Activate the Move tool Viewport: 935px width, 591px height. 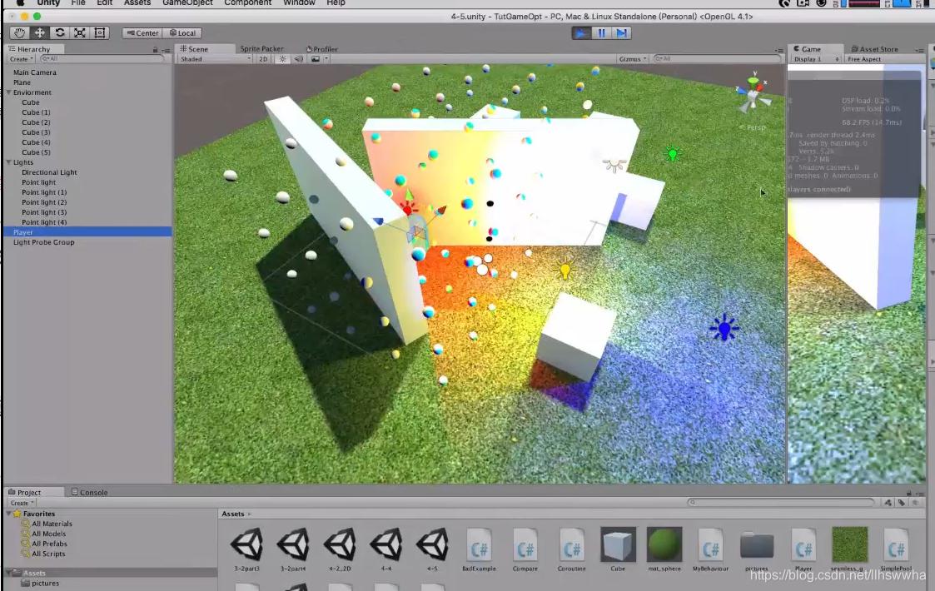39,32
